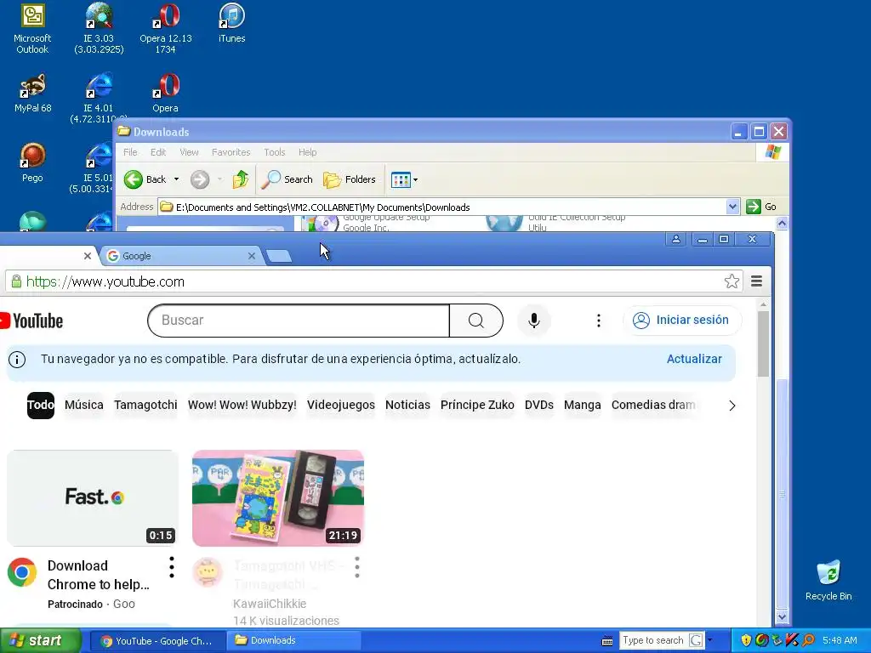Close the Google tab in Chrome
871x653 pixels.
click(x=252, y=256)
